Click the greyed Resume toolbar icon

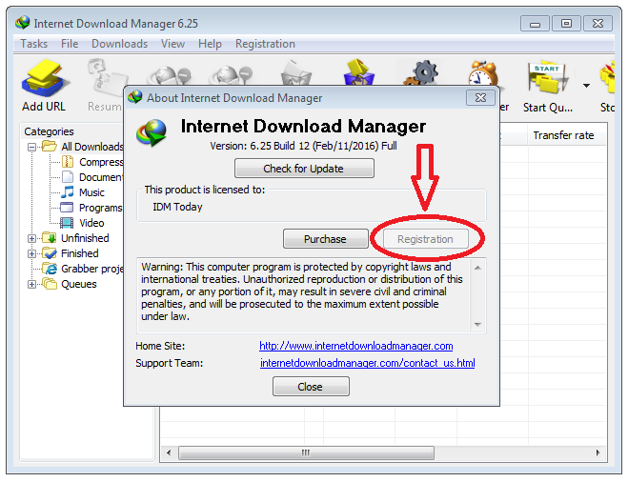point(106,78)
